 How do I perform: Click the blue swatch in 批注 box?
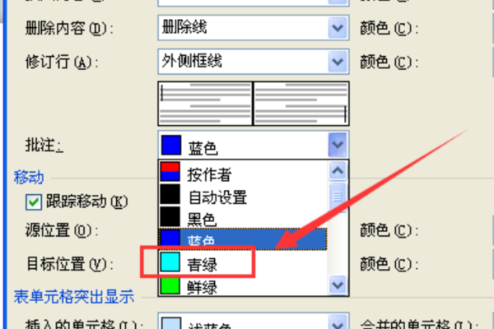pyautogui.click(x=171, y=145)
